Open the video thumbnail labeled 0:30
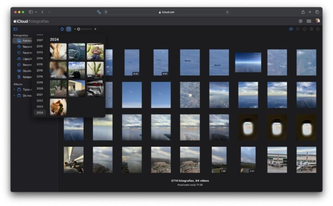 click(x=132, y=62)
